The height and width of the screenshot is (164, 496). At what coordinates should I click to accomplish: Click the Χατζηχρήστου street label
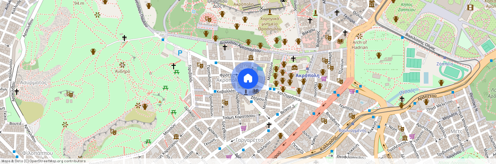point(289,97)
